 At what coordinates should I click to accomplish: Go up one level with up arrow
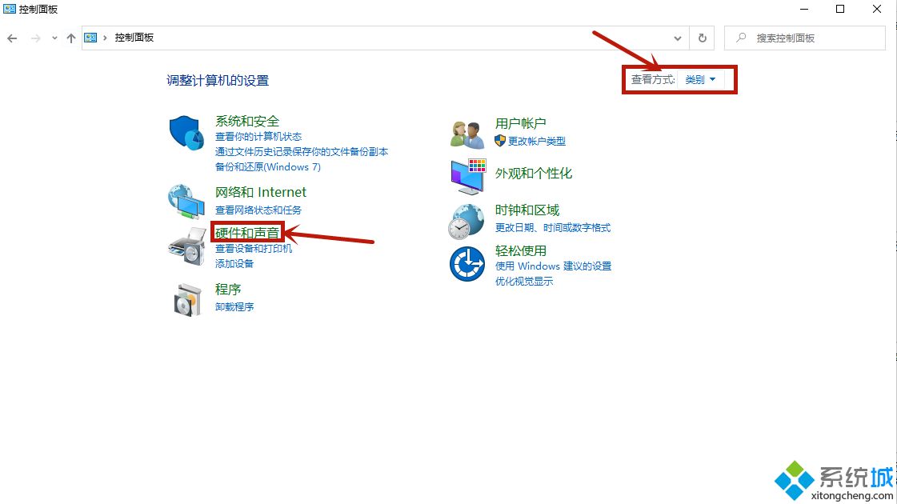[x=71, y=38]
